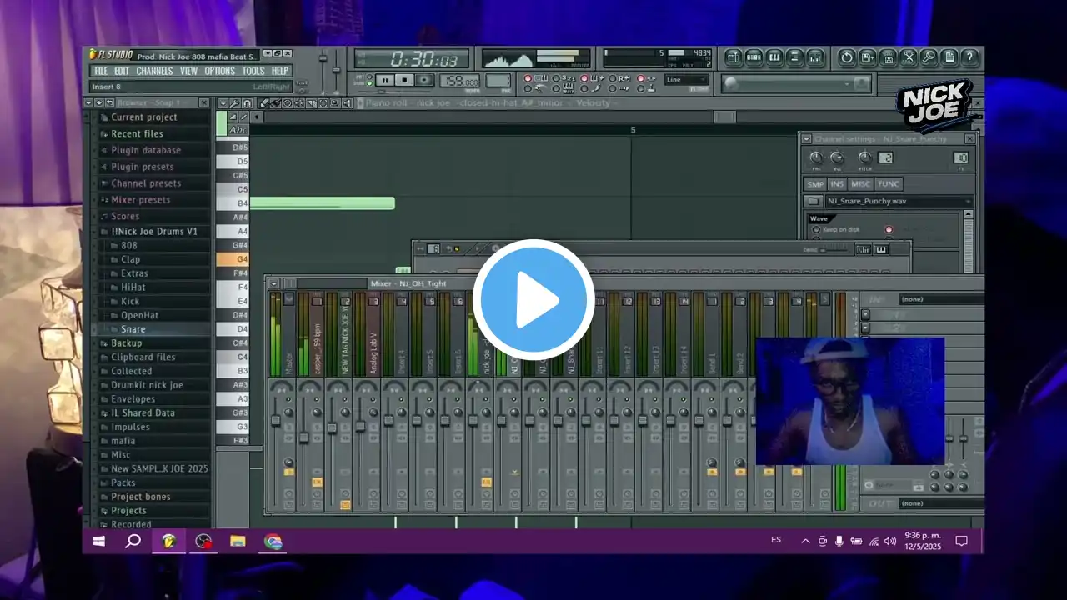The height and width of the screenshot is (600, 1067).
Task: Open the CHANNELS menu
Action: point(154,72)
